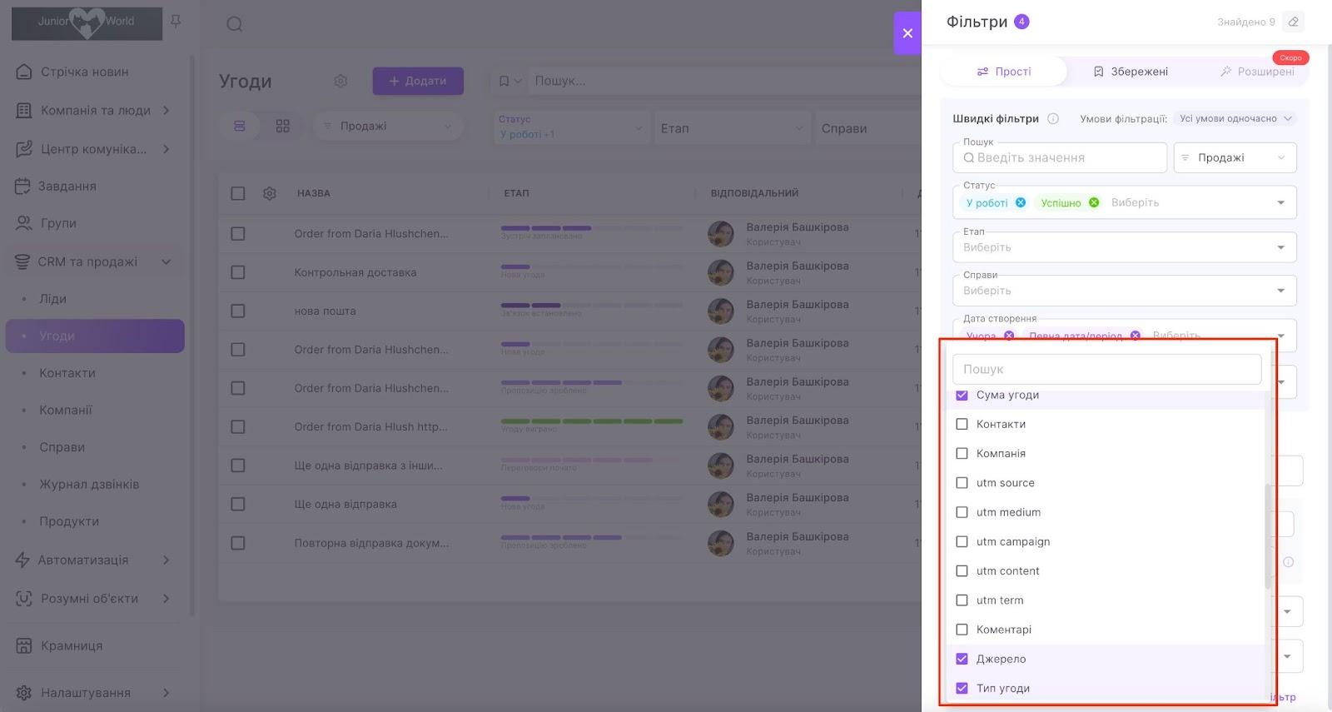The image size is (1332, 712).
Task: Switch to the Збережені tab
Action: point(1130,72)
